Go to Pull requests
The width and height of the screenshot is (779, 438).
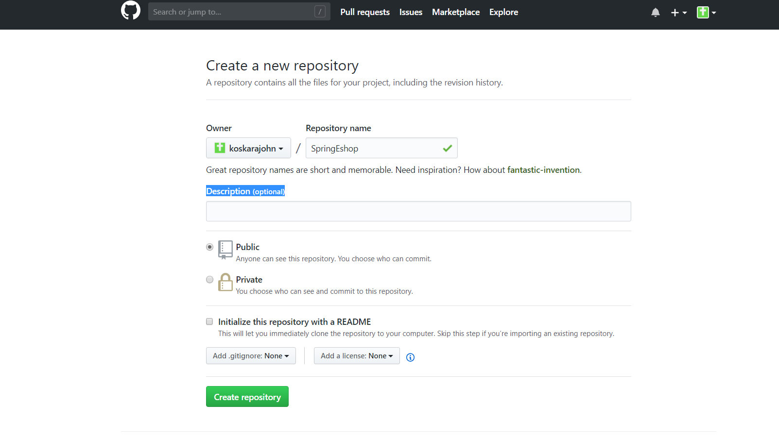[x=365, y=12]
